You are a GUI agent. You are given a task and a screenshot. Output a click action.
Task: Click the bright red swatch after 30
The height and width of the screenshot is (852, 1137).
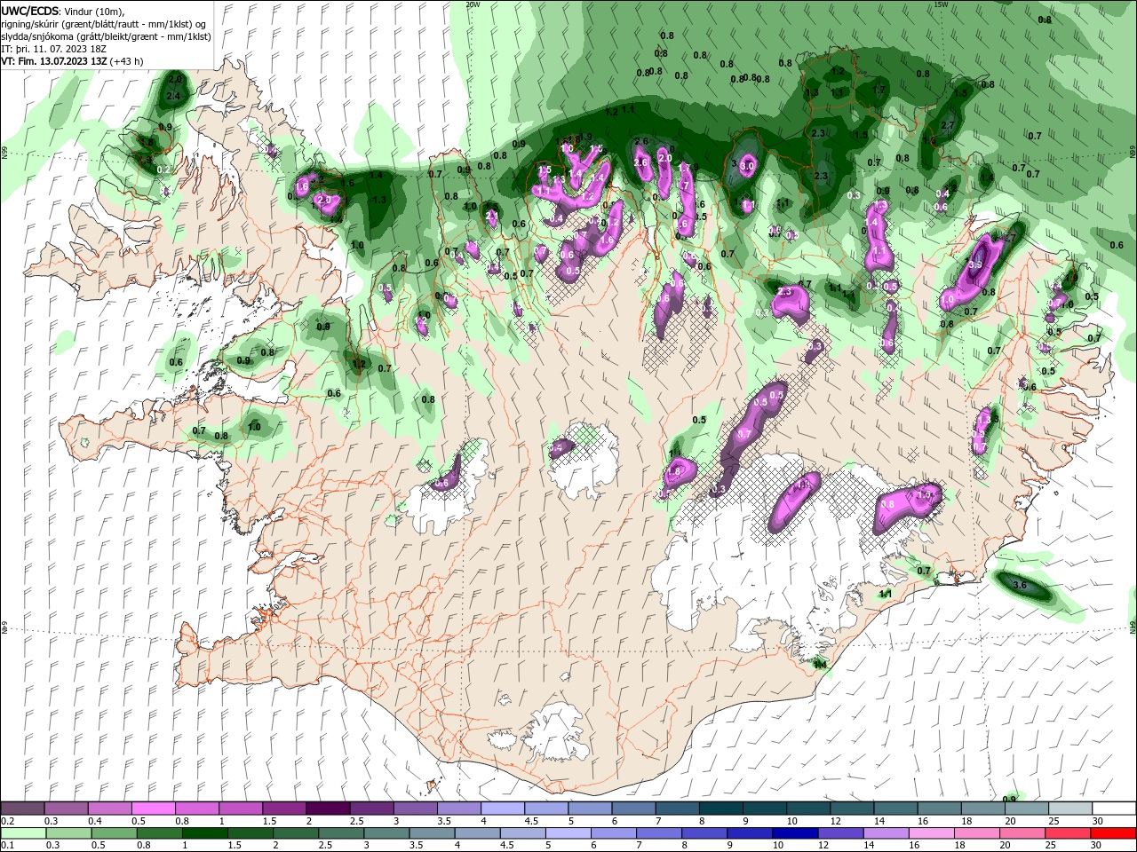(1112, 833)
